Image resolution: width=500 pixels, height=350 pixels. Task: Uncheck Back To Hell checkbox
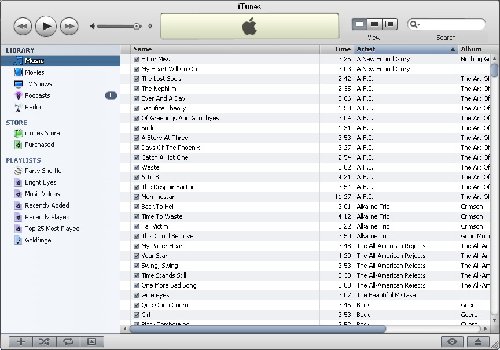136,207
